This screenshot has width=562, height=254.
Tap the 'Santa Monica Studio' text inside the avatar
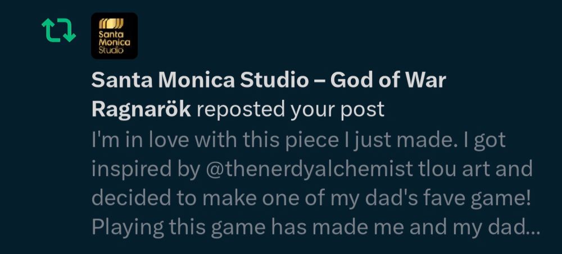[114, 42]
